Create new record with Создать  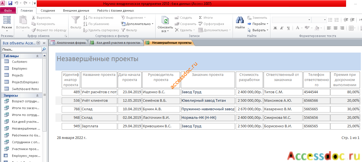(183, 18)
